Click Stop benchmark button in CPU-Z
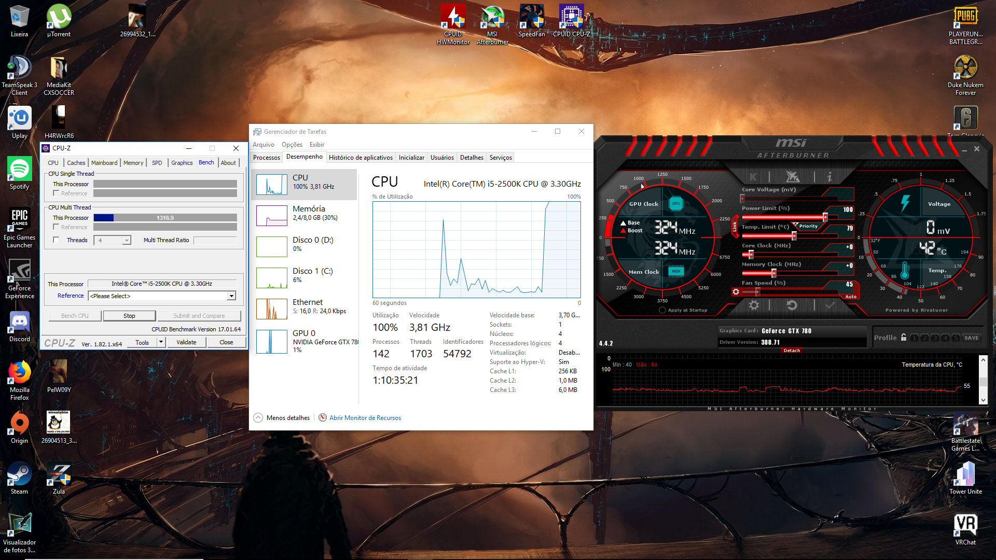The height and width of the screenshot is (560, 996). pos(129,316)
